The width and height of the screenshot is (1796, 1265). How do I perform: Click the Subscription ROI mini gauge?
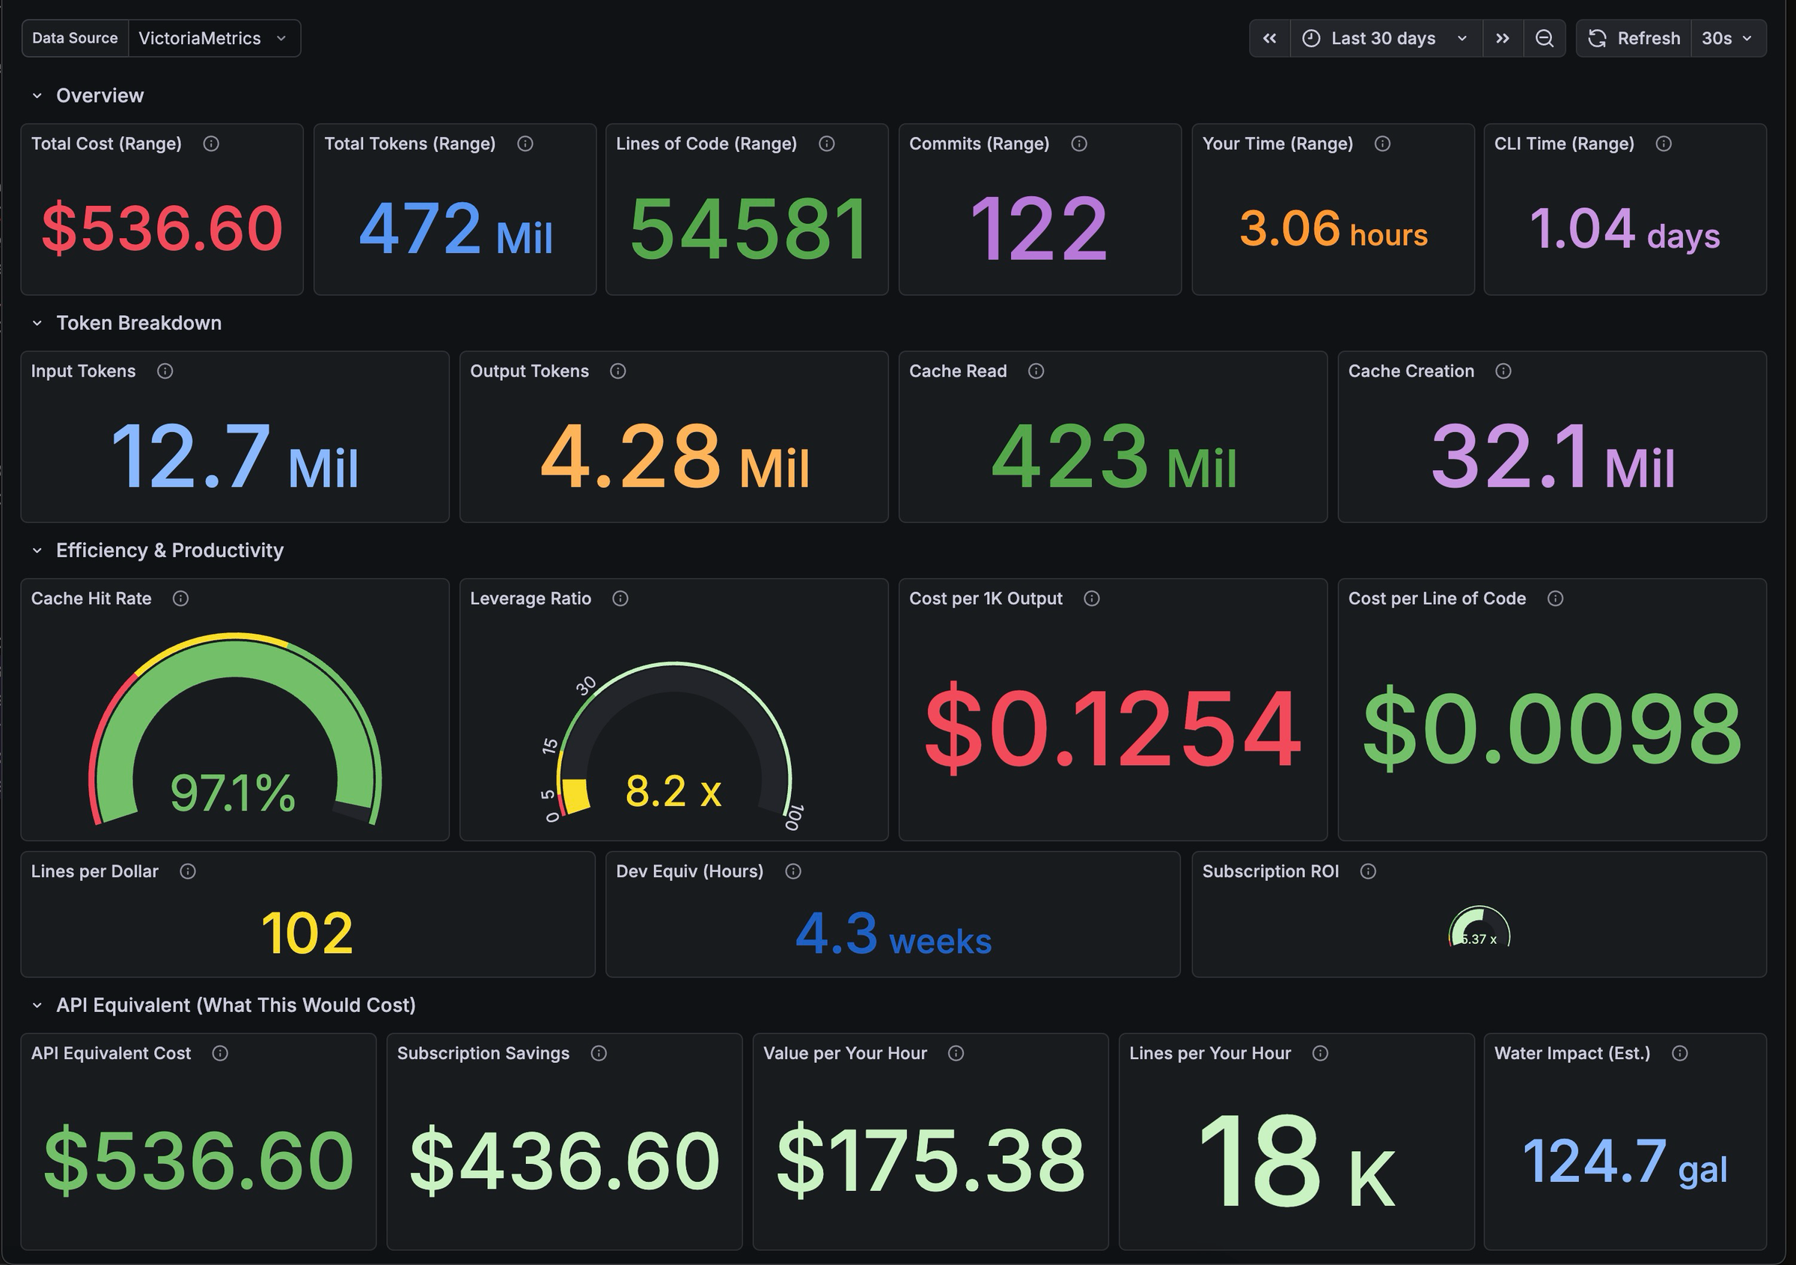pyautogui.click(x=1479, y=927)
